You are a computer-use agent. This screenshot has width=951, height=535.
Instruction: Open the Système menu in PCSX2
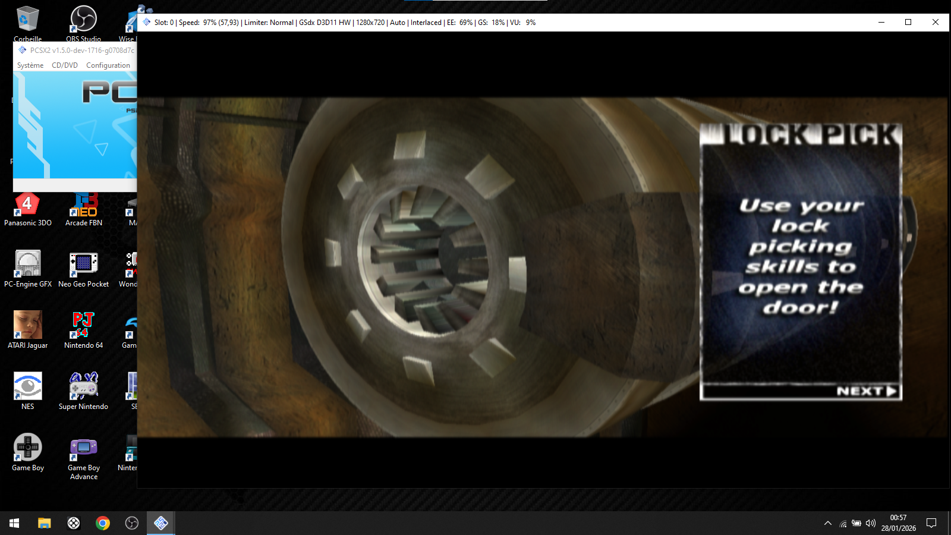pyautogui.click(x=30, y=65)
